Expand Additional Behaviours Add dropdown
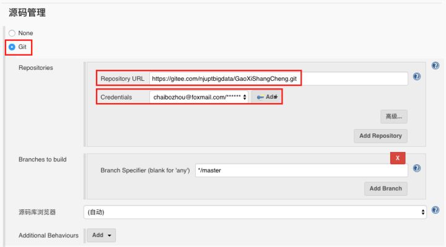Viewport: 446px width, 247px height. [101, 235]
